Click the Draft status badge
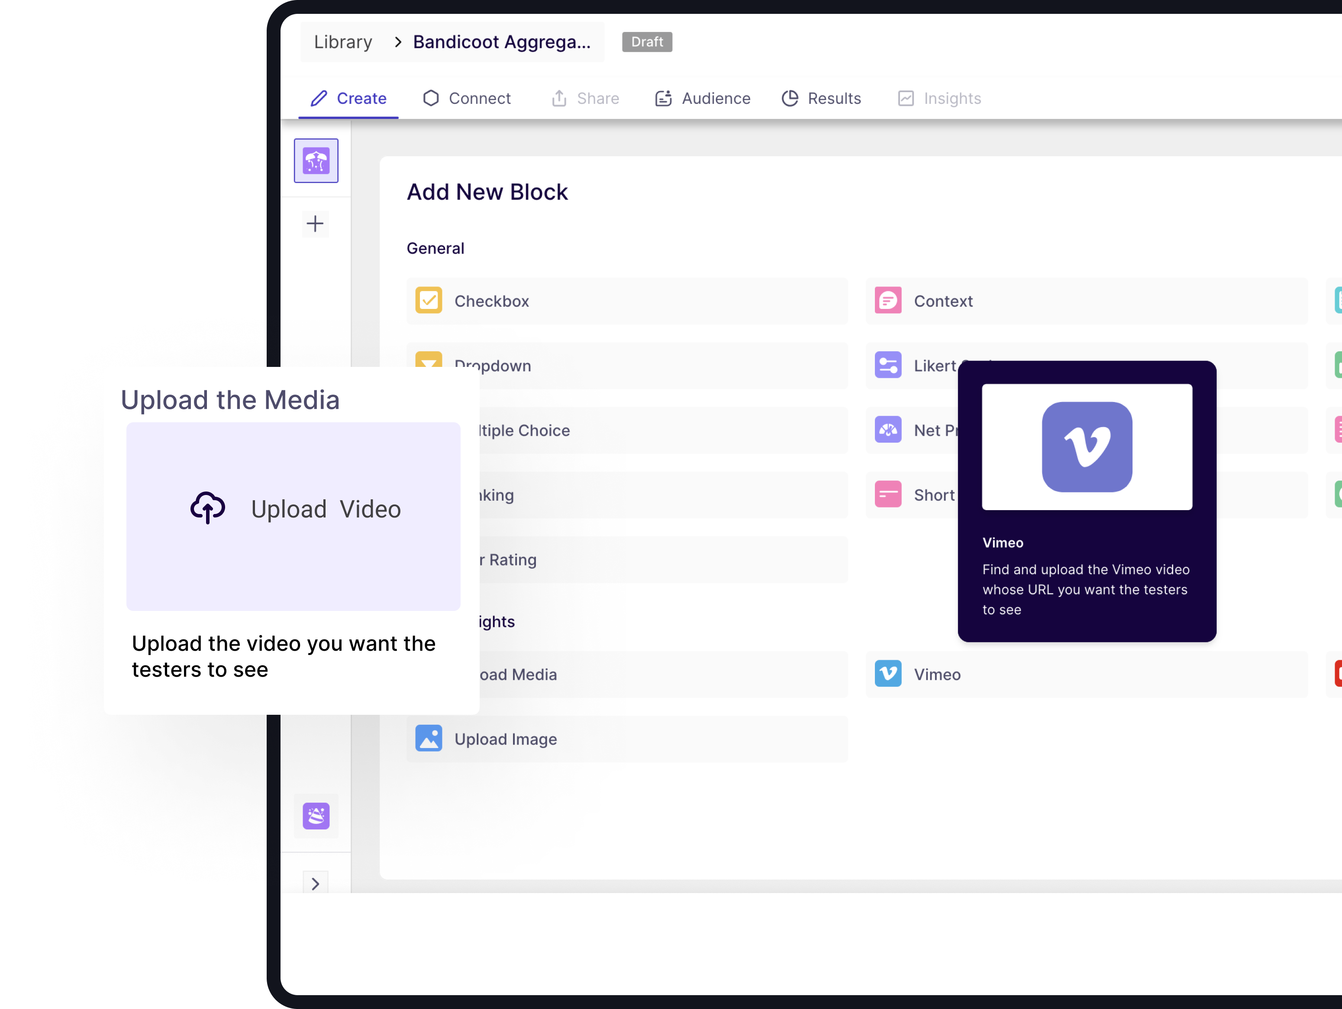This screenshot has height=1009, width=1342. pos(647,42)
